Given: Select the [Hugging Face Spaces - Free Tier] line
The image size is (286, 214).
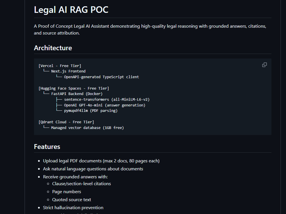Looking at the screenshot, I should click(74, 88).
